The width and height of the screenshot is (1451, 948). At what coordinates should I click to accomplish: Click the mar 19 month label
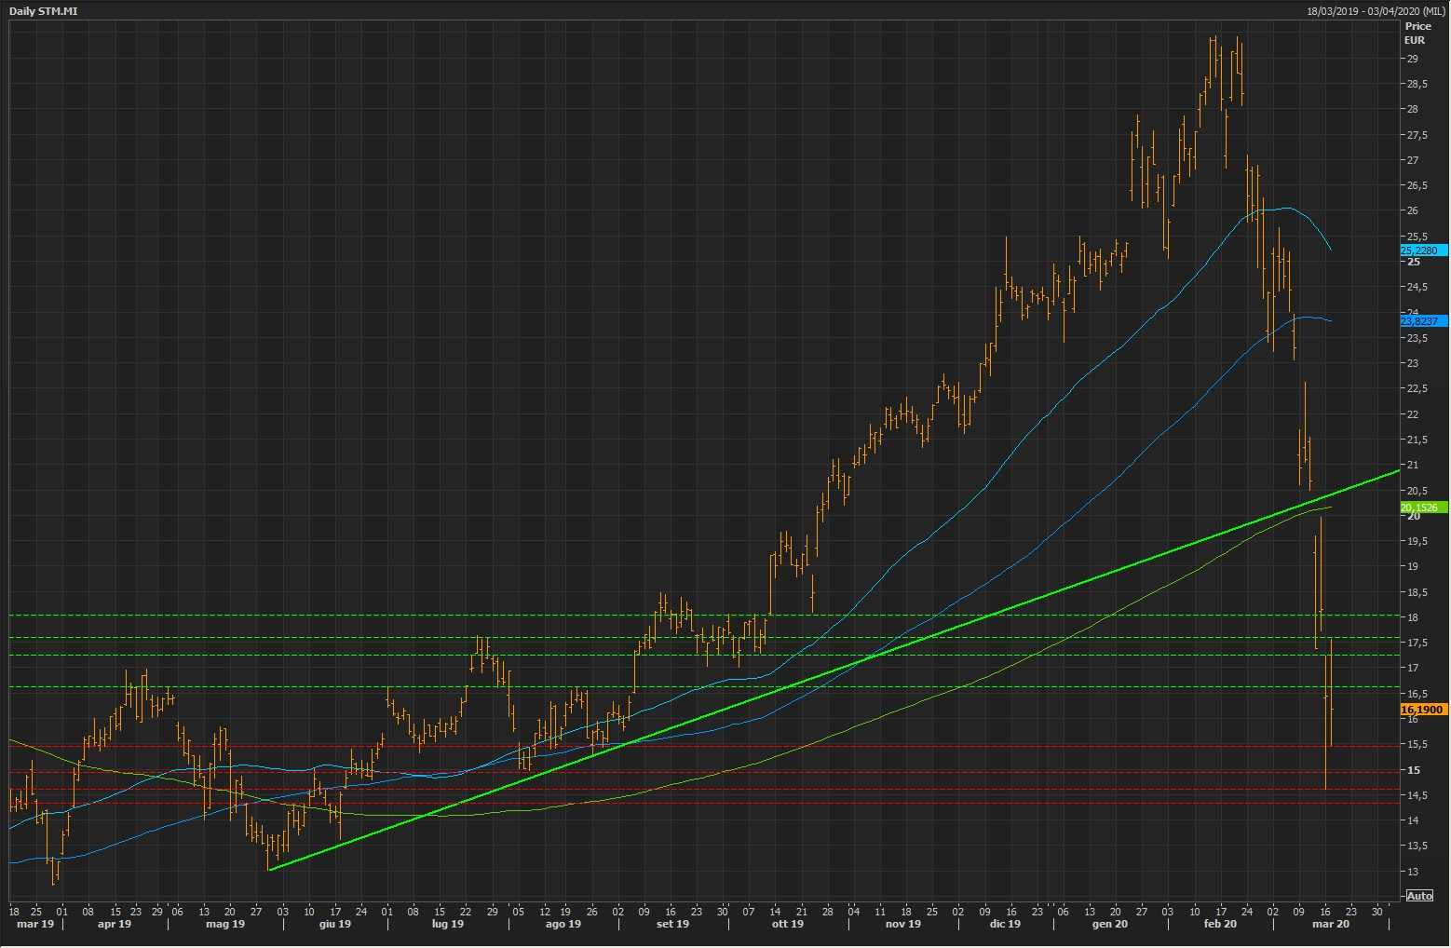(x=36, y=924)
